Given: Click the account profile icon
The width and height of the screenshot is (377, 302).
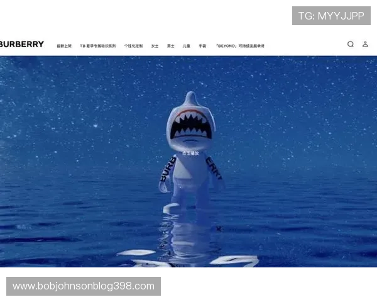Looking at the screenshot, I should 365,44.
